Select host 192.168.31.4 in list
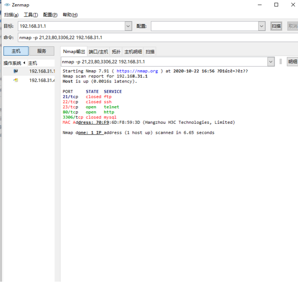 [29, 80]
